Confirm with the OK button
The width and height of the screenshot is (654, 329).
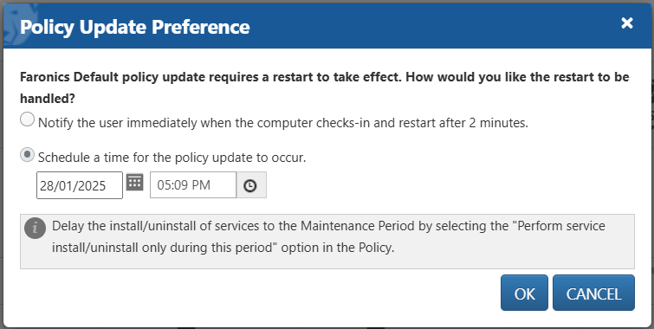point(524,293)
